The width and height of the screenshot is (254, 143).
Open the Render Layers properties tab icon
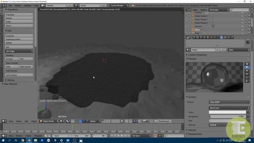click(198, 37)
